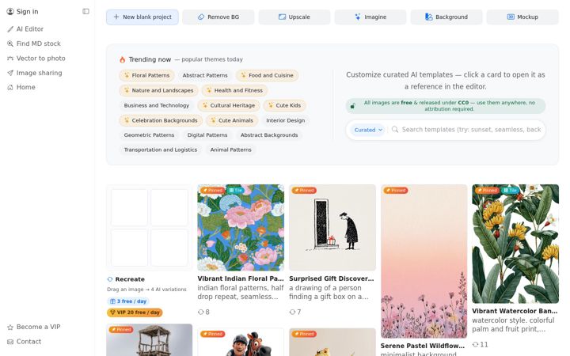Pick the Business and Technology tag

pos(157,106)
